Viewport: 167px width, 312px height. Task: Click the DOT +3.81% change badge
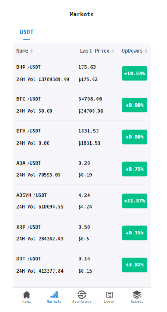tap(135, 265)
